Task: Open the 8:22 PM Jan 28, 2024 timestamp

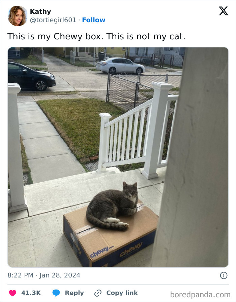Action: click(x=44, y=275)
